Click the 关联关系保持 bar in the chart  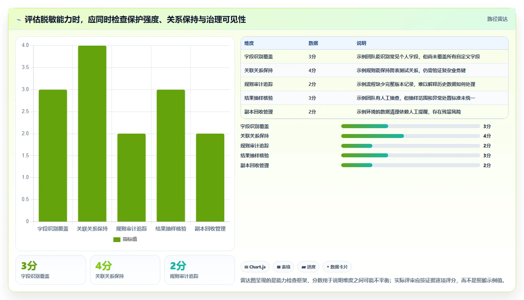(92, 134)
